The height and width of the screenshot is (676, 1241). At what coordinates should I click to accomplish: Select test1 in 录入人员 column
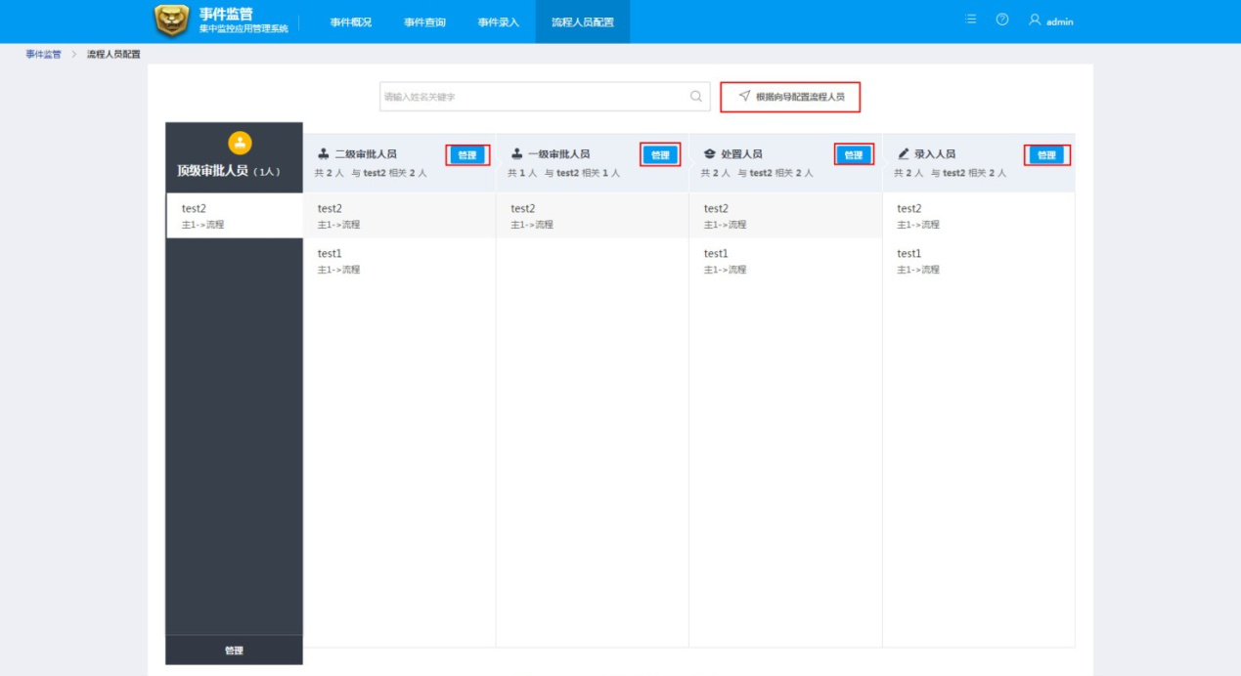tap(978, 261)
